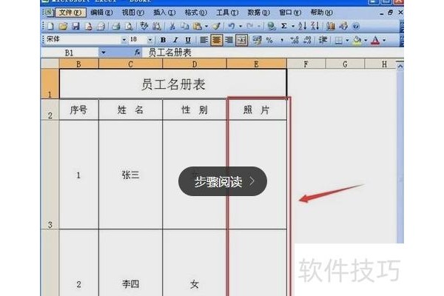The height and width of the screenshot is (296, 444).
Task: Toggle Italic formatting
Action: (x=175, y=40)
